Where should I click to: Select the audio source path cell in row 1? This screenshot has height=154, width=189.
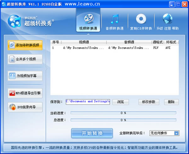point(129,48)
